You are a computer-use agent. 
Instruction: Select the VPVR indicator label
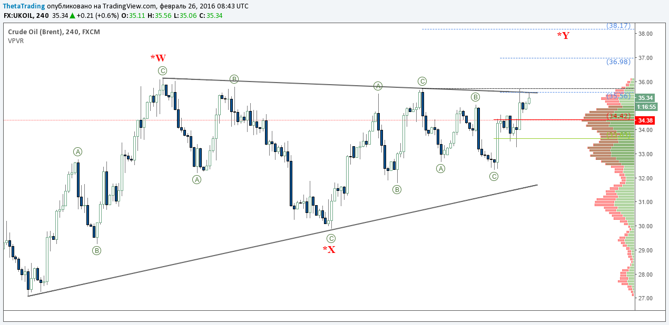coord(16,40)
